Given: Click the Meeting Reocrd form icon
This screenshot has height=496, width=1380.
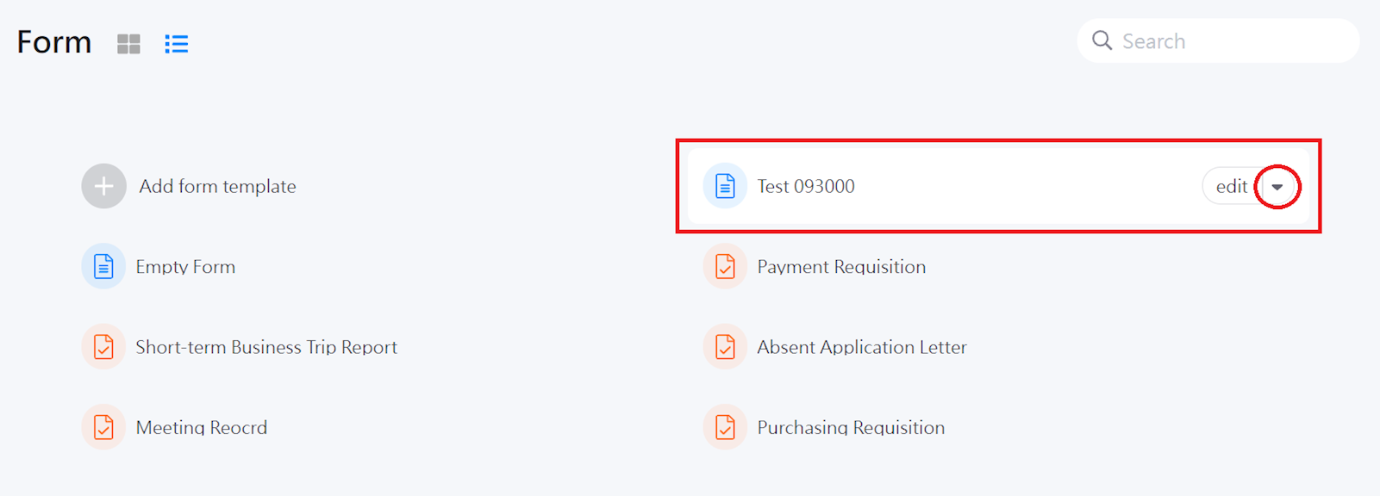Looking at the screenshot, I should [103, 427].
